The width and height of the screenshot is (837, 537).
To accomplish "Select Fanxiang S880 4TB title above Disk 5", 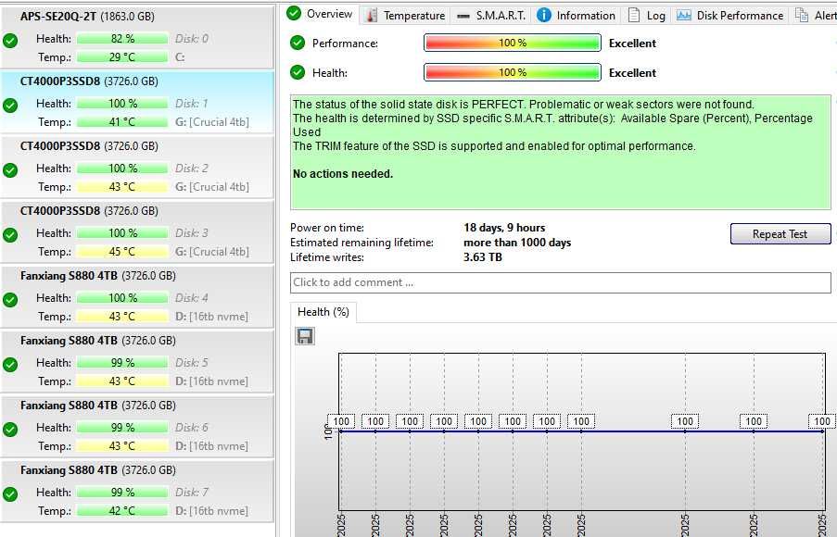I will pos(69,340).
